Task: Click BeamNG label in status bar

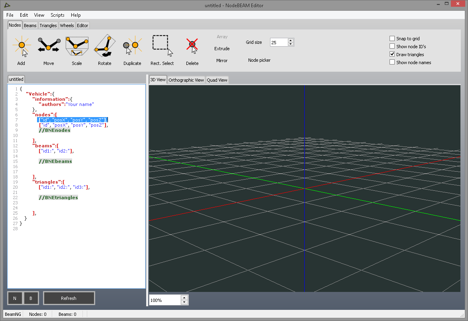Action: point(13,314)
